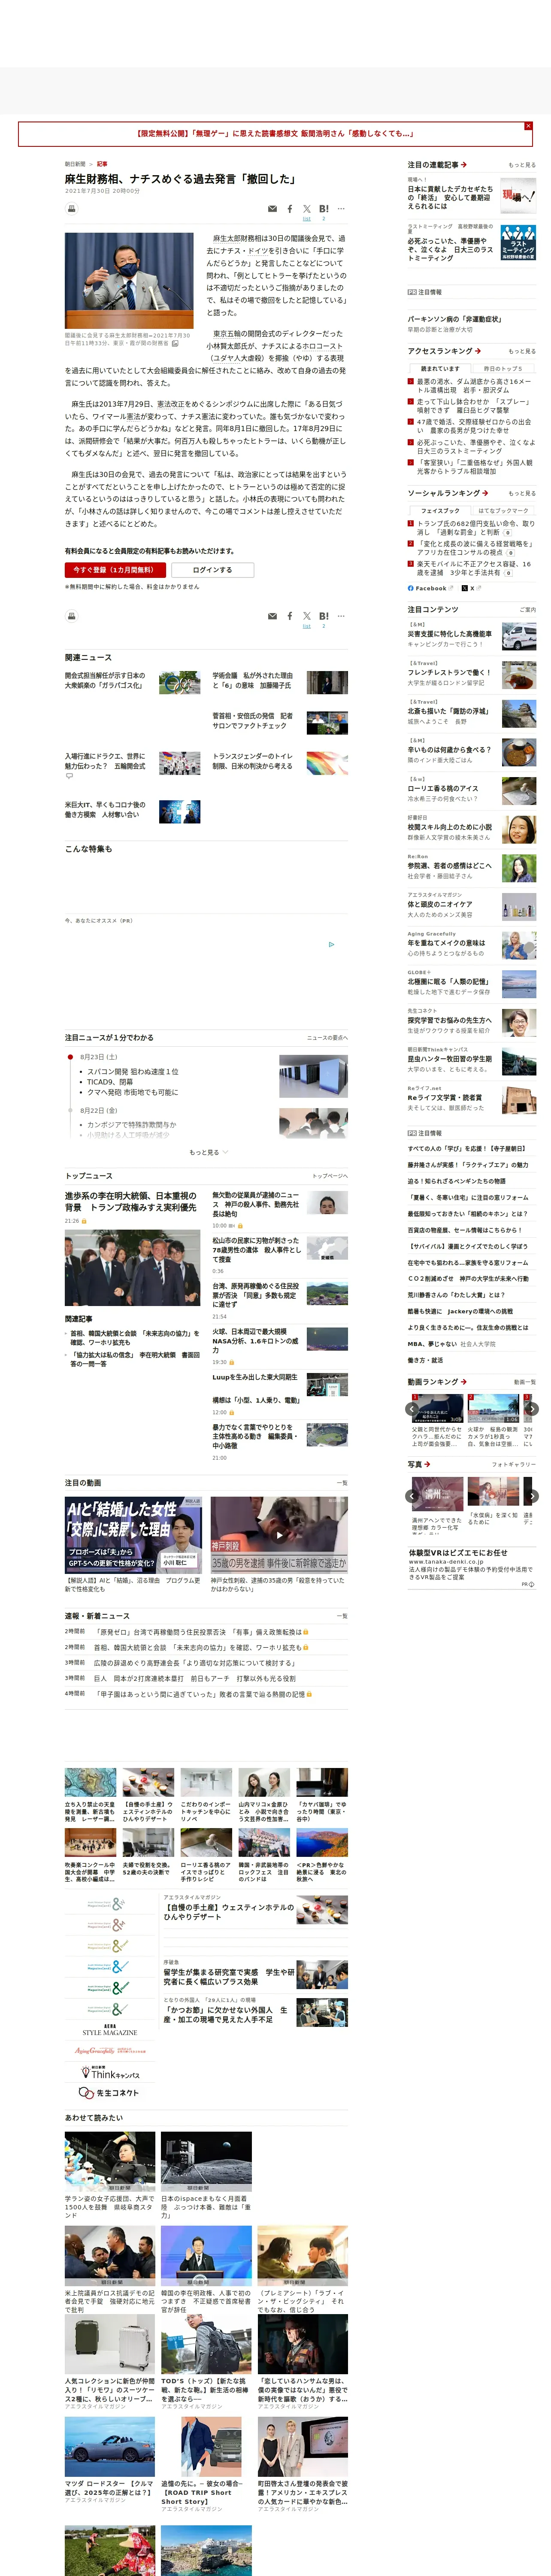Open 記事 breadcrumb link
This screenshot has width=551, height=2576.
(x=102, y=164)
